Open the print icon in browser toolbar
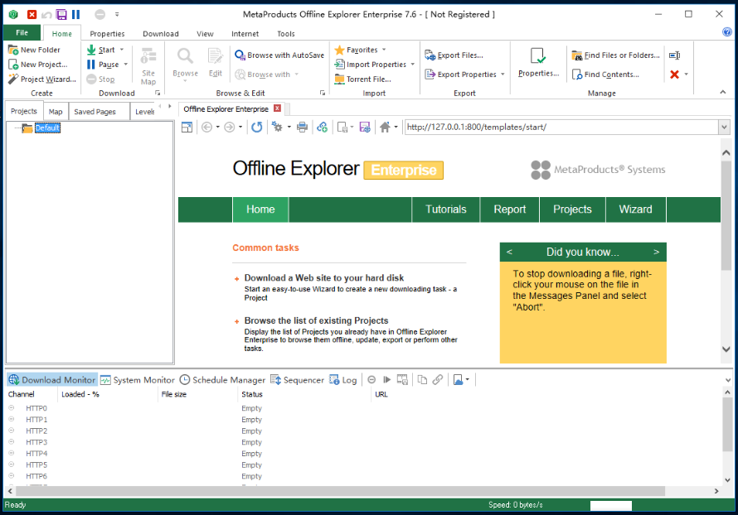Viewport: 738px width, 515px height. click(x=303, y=127)
